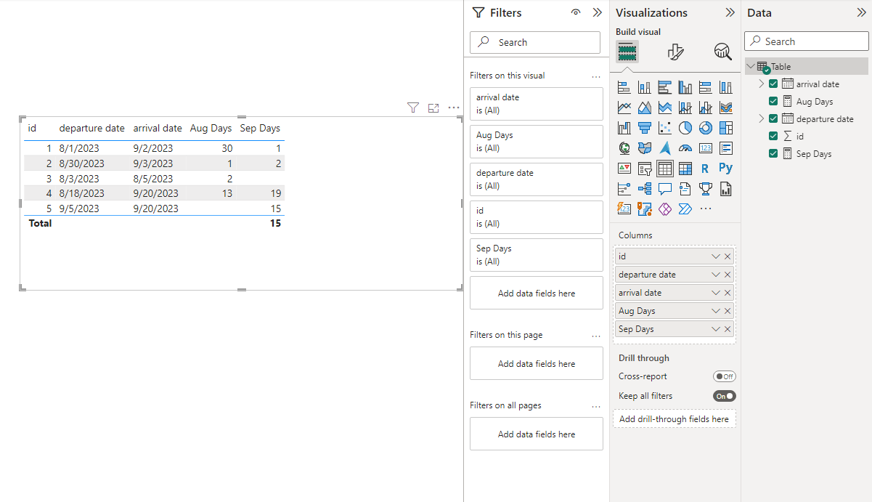Select the KPI visual
The height and width of the screenshot is (502, 872).
pos(624,169)
